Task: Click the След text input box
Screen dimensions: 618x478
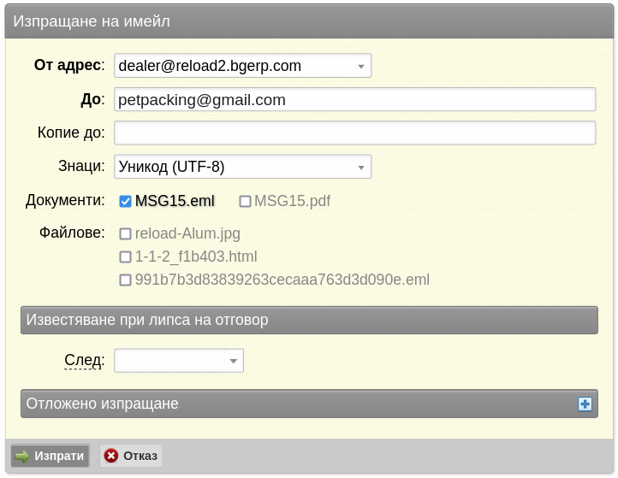Action: 169,361
